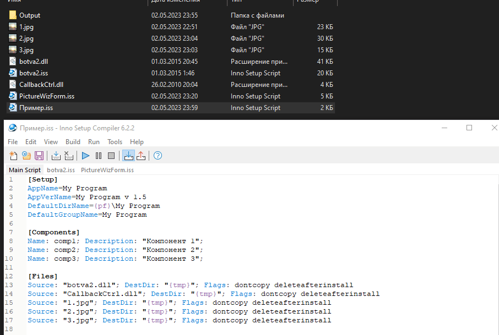Open the Edit menu
The height and width of the screenshot is (335, 499).
tap(31, 142)
